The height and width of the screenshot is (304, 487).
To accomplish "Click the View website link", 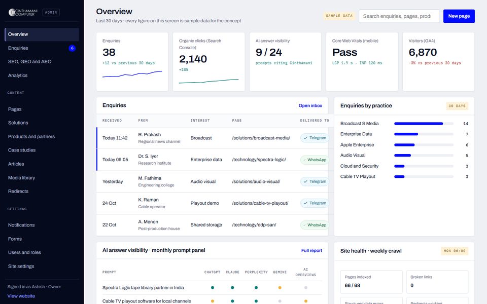I will coord(21,296).
